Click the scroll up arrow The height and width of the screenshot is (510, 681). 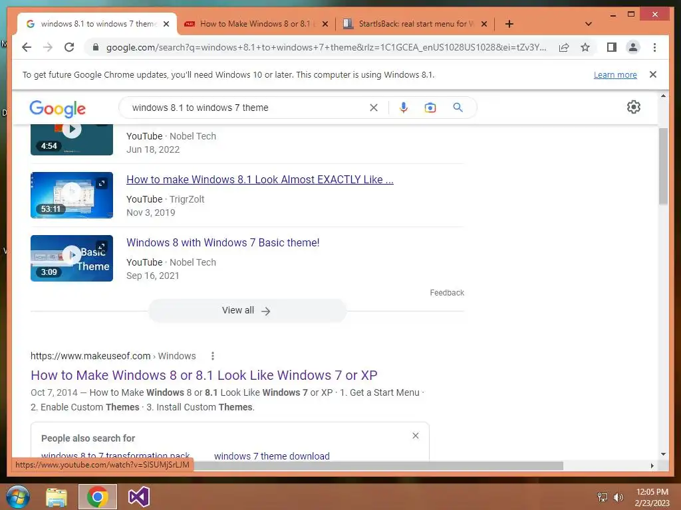click(663, 96)
